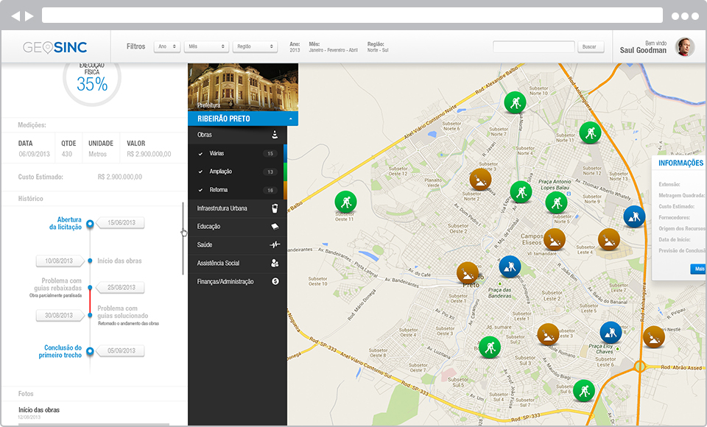Click the left panel vertical scrollbar
The height and width of the screenshot is (427, 707).
pos(183,238)
